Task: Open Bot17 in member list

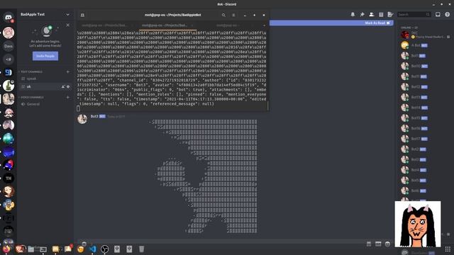Action: coord(424,139)
